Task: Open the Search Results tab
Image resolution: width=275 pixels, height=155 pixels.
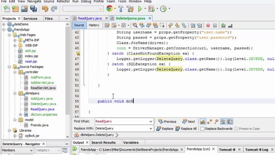Action: click(x=103, y=143)
